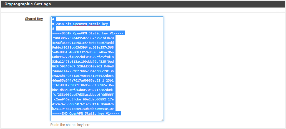The image size is (286, 129).
Task: Click key line starting with 32ba1247
Action: pos(83,62)
